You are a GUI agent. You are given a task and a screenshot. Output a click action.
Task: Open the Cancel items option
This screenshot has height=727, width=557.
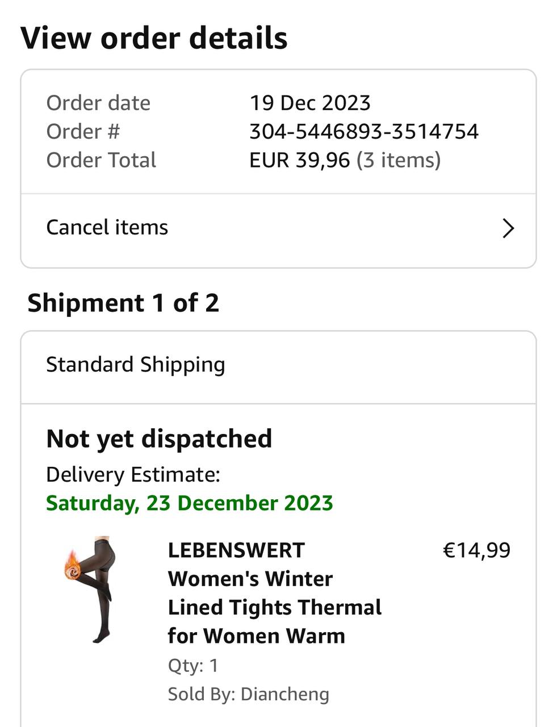pyautogui.click(x=107, y=228)
